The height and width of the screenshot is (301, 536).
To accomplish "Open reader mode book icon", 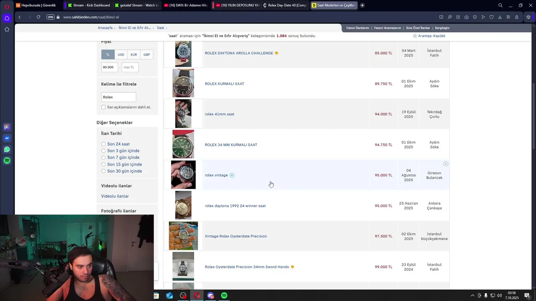I will click(x=441, y=17).
